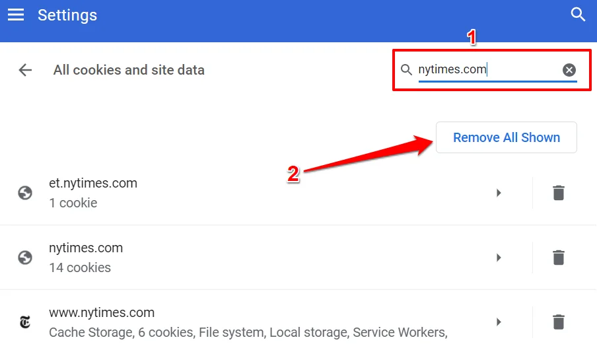Click the Settings title in header
This screenshot has width=597, height=352.
pyautogui.click(x=67, y=15)
